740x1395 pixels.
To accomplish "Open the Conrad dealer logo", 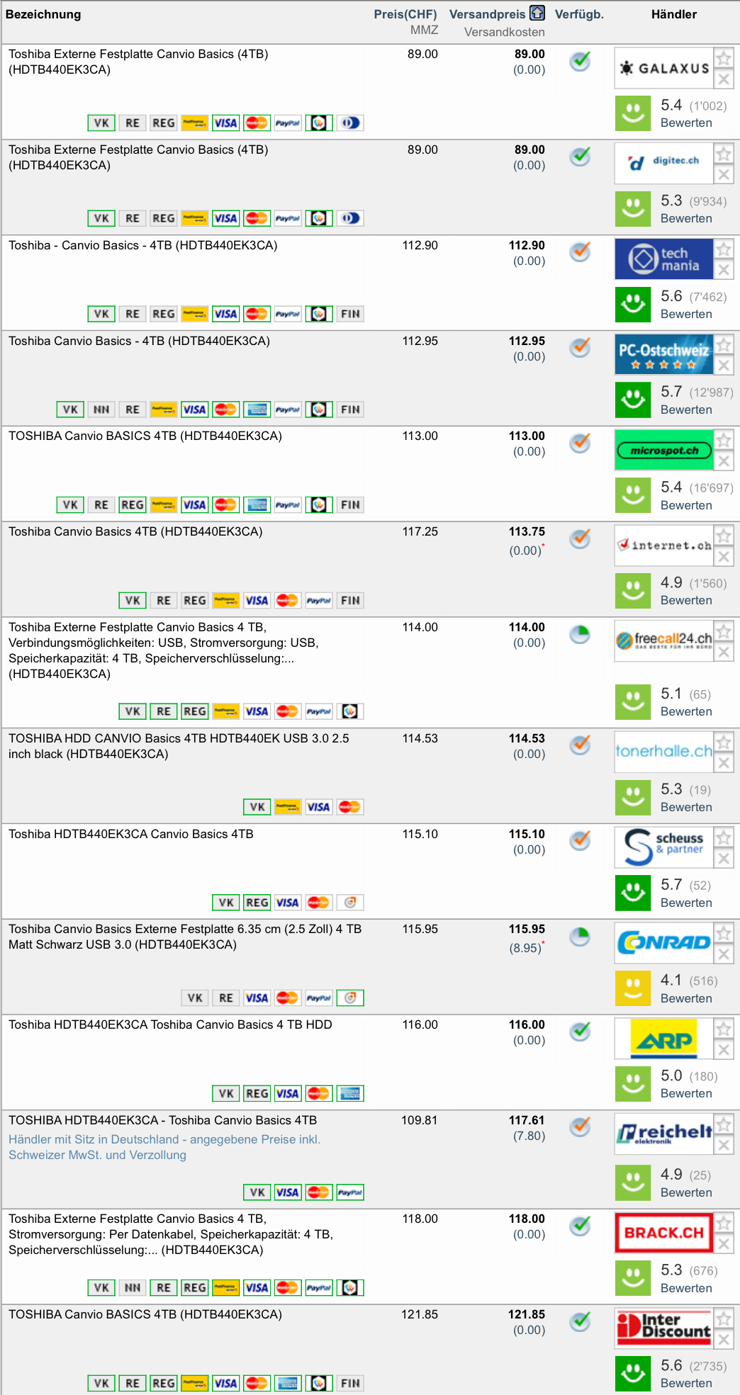I will 663,942.
